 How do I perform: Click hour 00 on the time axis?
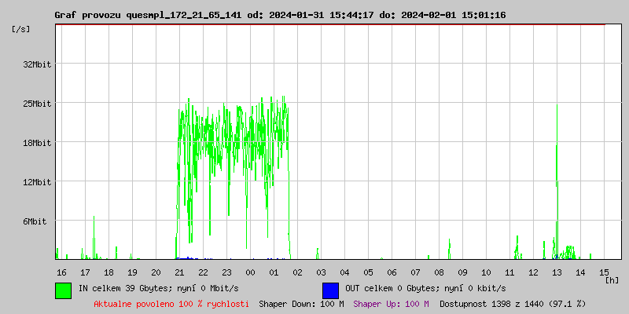pyautogui.click(x=250, y=272)
